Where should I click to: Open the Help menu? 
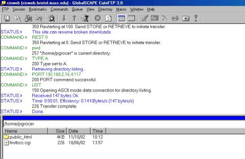pyautogui.click(x=151, y=9)
